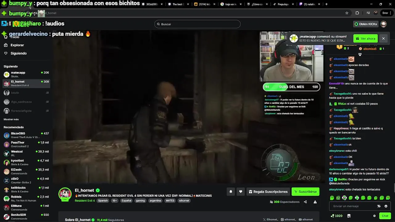This screenshot has height=222, width=395.
Task: Open elhornet YouTube social link
Action: 306,220
